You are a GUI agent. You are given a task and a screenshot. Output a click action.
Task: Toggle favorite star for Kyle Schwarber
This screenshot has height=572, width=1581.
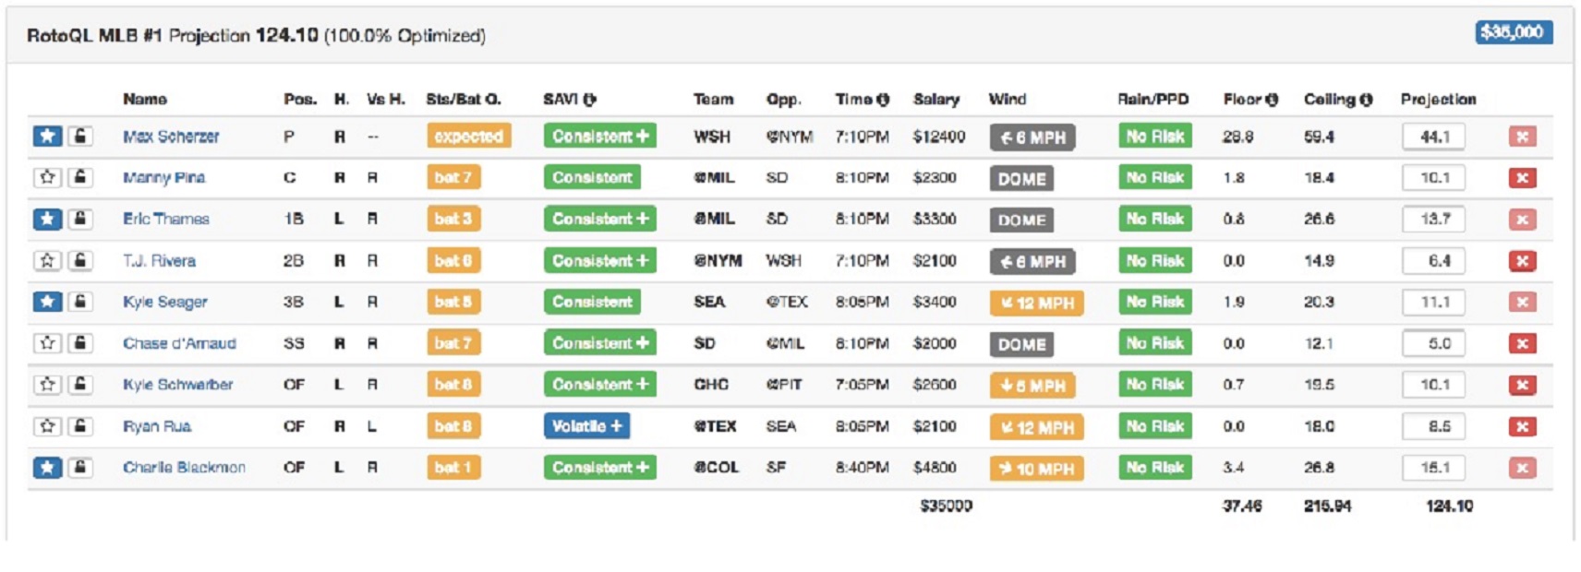(x=47, y=385)
